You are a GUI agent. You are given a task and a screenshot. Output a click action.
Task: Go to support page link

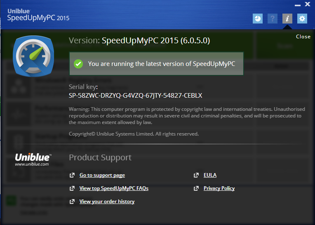click(x=102, y=175)
